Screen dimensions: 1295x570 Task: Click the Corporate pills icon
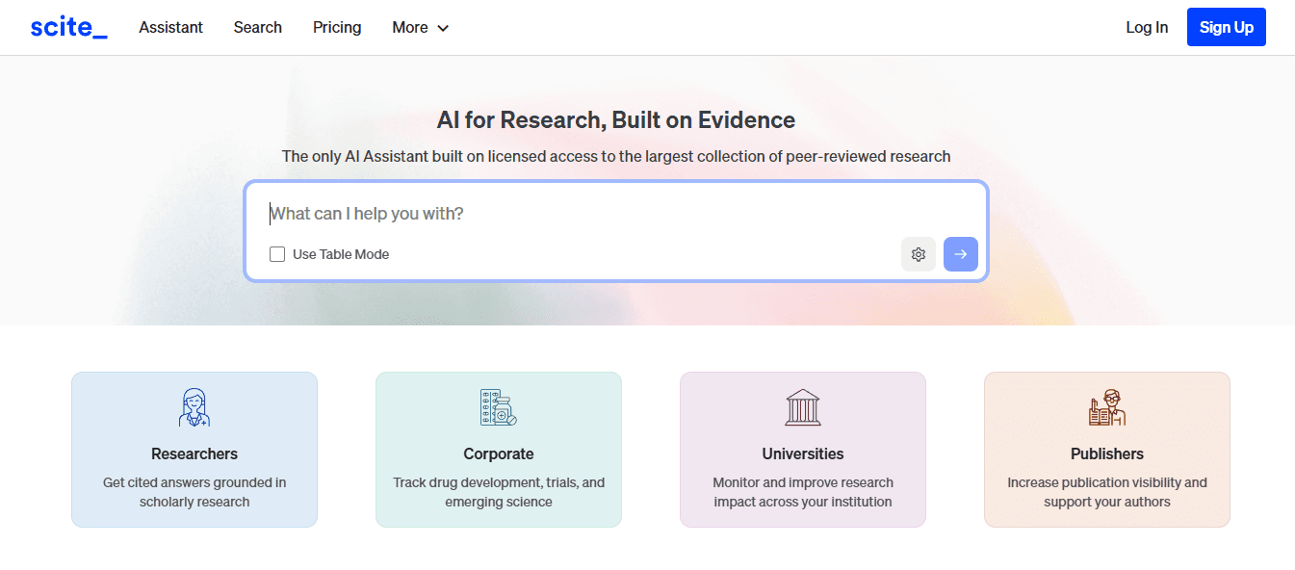[x=499, y=407]
